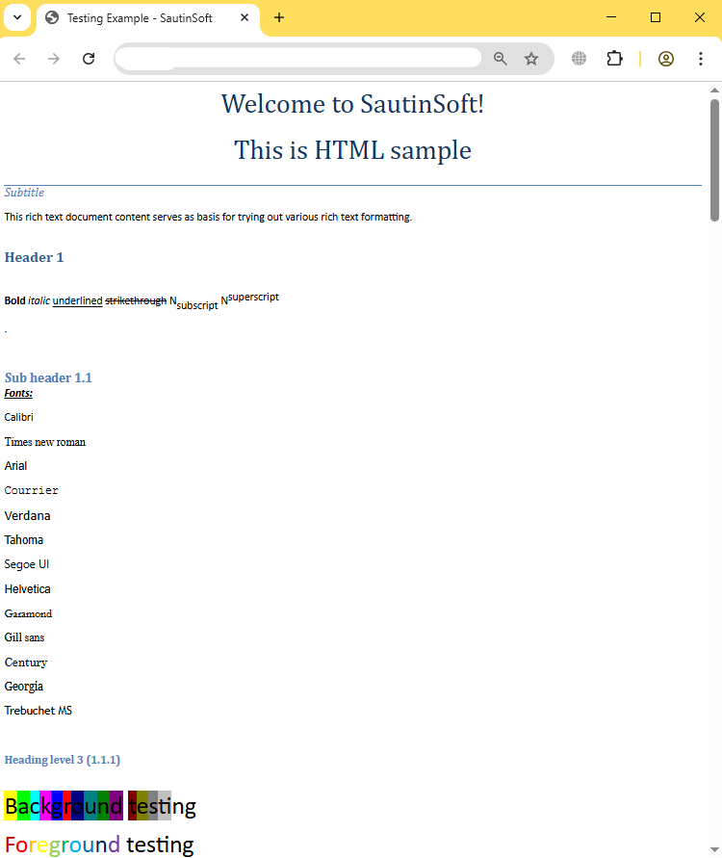Click the 'Sub header 1.1' heading
Image resolution: width=722 pixels, height=858 pixels.
pos(48,377)
